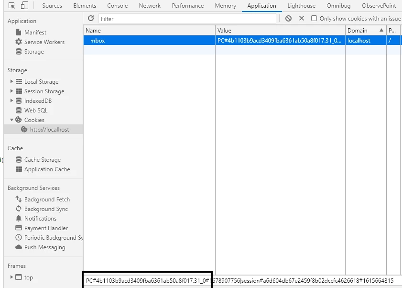Switch to the Elements tab
This screenshot has width=402, height=288.
85,6
